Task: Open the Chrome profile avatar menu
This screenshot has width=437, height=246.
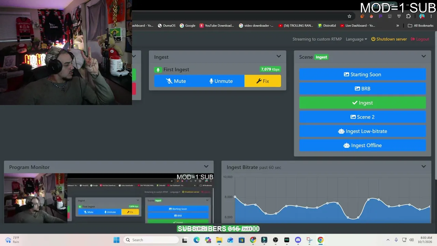Action: click(422, 16)
